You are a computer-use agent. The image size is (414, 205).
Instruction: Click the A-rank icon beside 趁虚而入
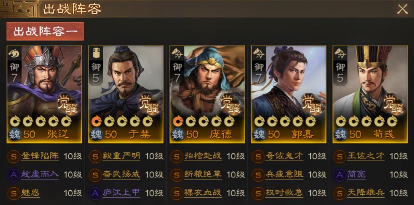14,175
